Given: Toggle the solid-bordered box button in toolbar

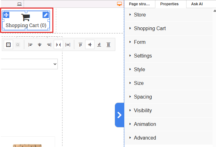Looking at the screenshot, I should [8, 45].
